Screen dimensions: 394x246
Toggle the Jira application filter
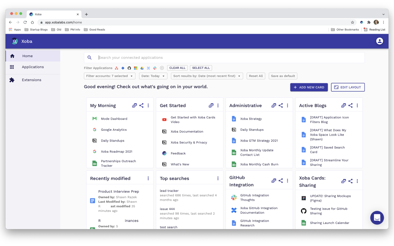(x=123, y=68)
